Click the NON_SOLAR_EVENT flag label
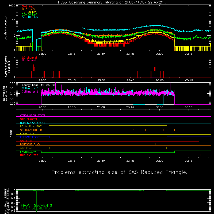214x214 pixels. [32, 123]
